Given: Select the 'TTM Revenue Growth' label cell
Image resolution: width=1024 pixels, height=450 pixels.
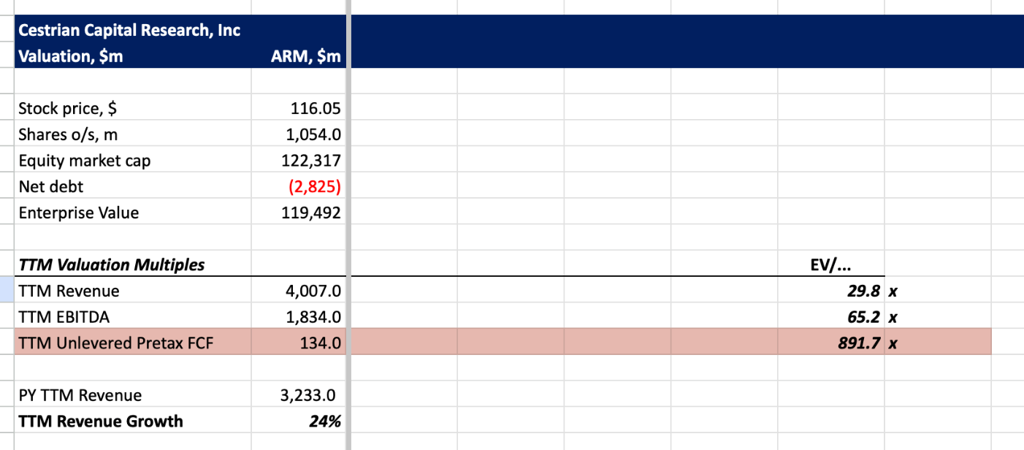Looking at the screenshot, I should point(132,421).
